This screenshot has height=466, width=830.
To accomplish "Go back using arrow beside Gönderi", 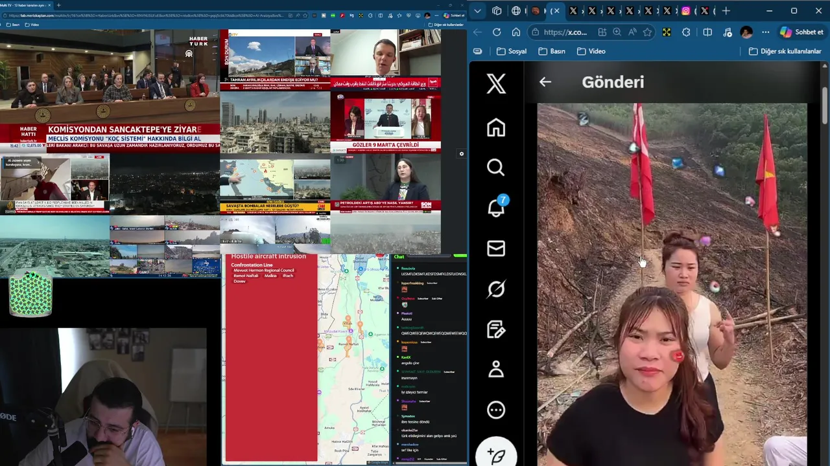I will [x=545, y=82].
